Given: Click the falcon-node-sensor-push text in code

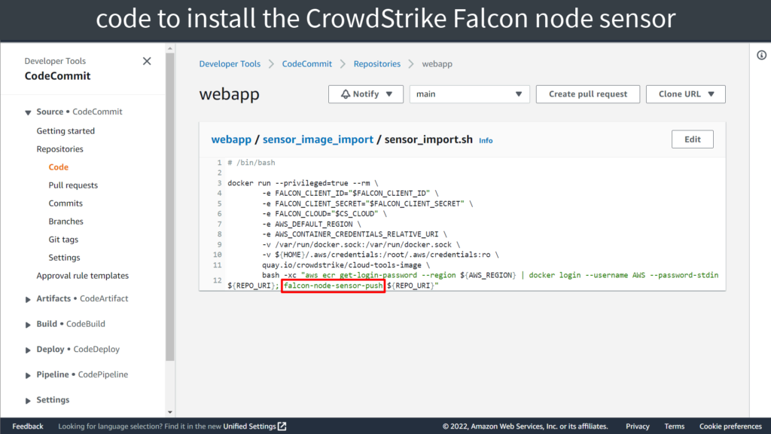Looking at the screenshot, I should pyautogui.click(x=333, y=286).
